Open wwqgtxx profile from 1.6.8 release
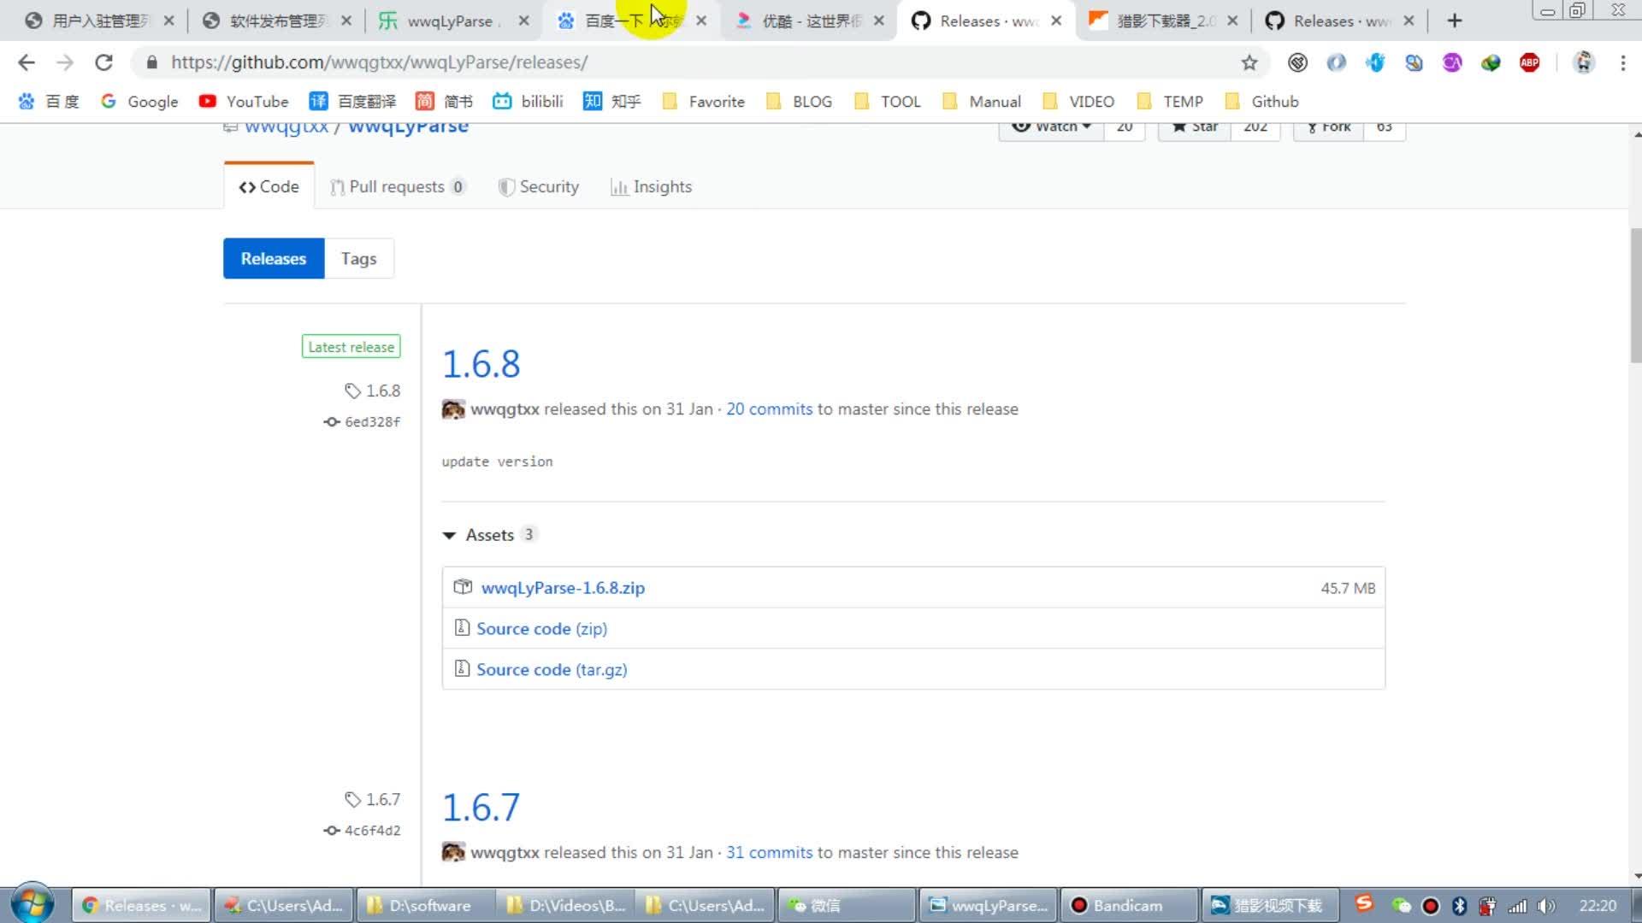Image resolution: width=1642 pixels, height=923 pixels. (505, 409)
